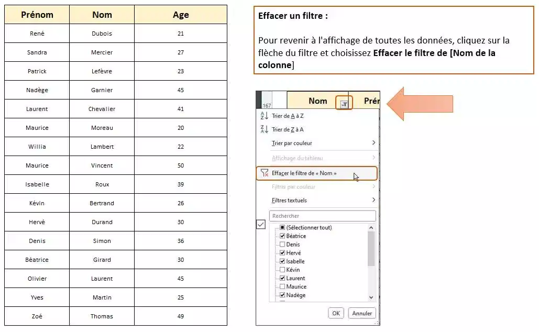The height and width of the screenshot is (332, 539).
Task: Click the Sort A to Z icon
Action: pyautogui.click(x=264, y=116)
